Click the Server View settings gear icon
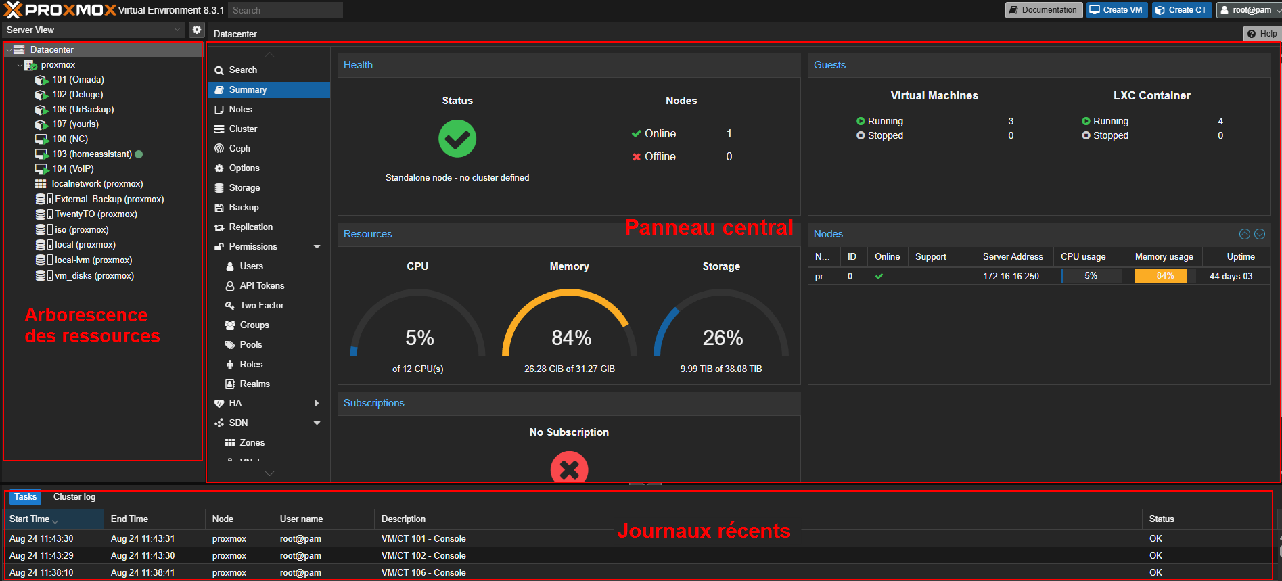Image resolution: width=1282 pixels, height=581 pixels. pyautogui.click(x=196, y=30)
